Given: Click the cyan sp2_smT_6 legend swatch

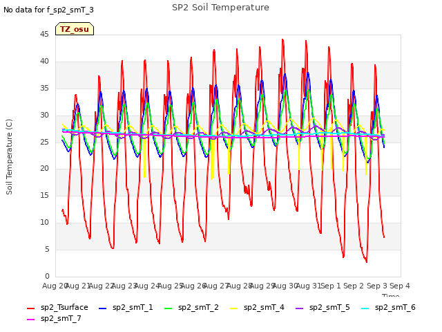Looking at the screenshot, I should tap(365, 308).
